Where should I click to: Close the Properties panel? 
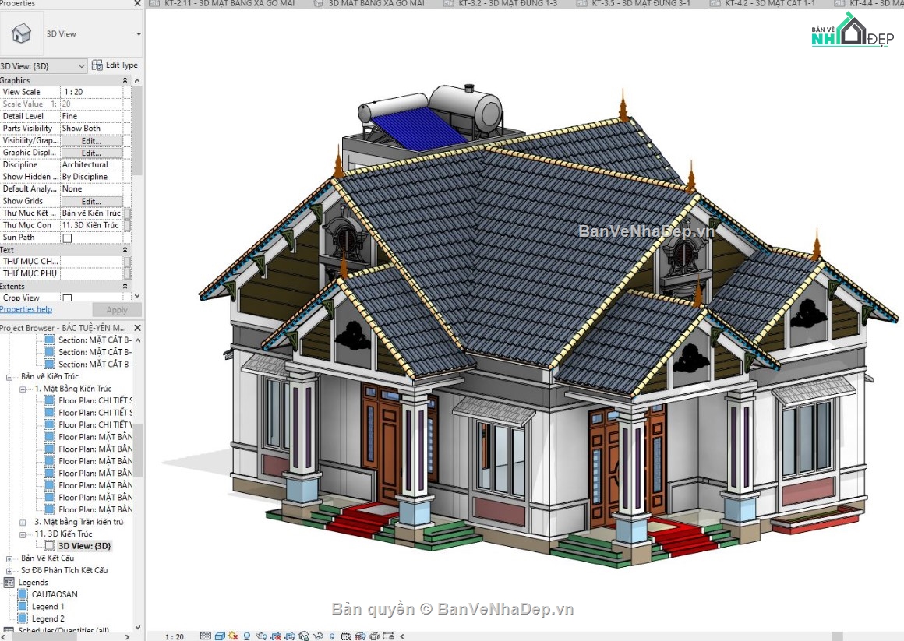(x=137, y=3)
